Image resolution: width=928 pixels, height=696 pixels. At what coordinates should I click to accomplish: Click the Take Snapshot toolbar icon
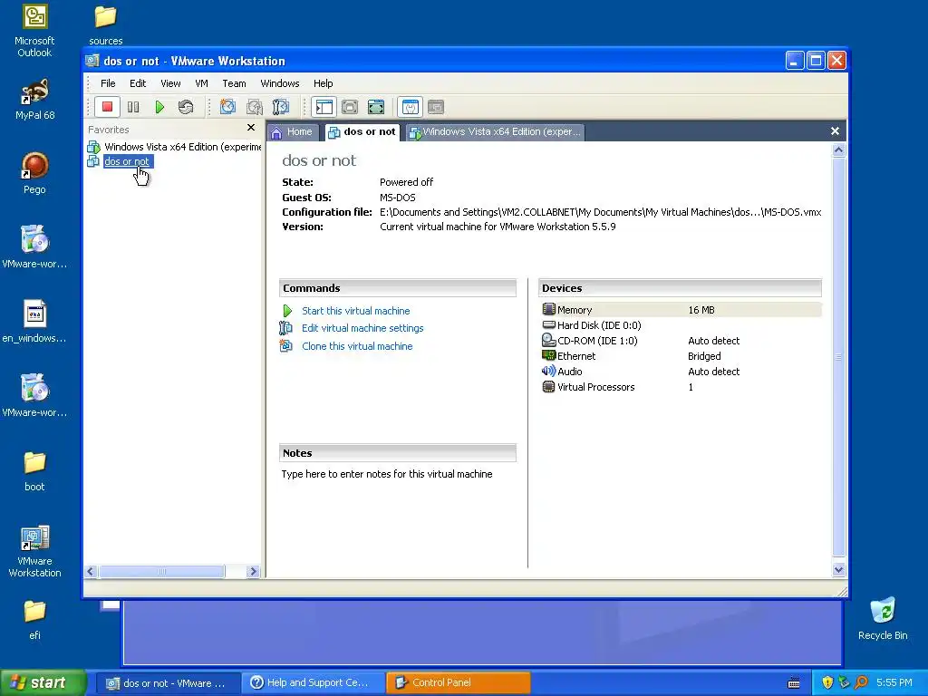(227, 107)
